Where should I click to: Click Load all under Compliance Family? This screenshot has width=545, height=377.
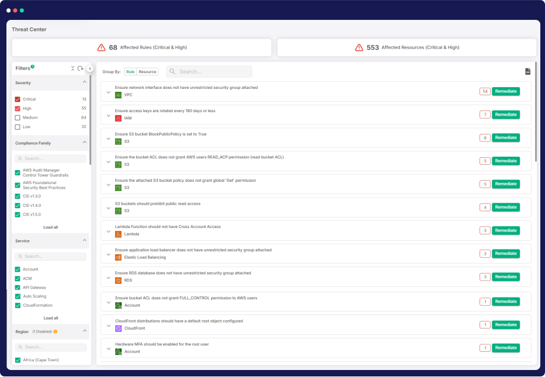coord(51,227)
